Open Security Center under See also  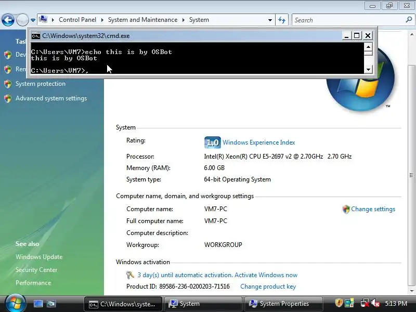[36, 270]
